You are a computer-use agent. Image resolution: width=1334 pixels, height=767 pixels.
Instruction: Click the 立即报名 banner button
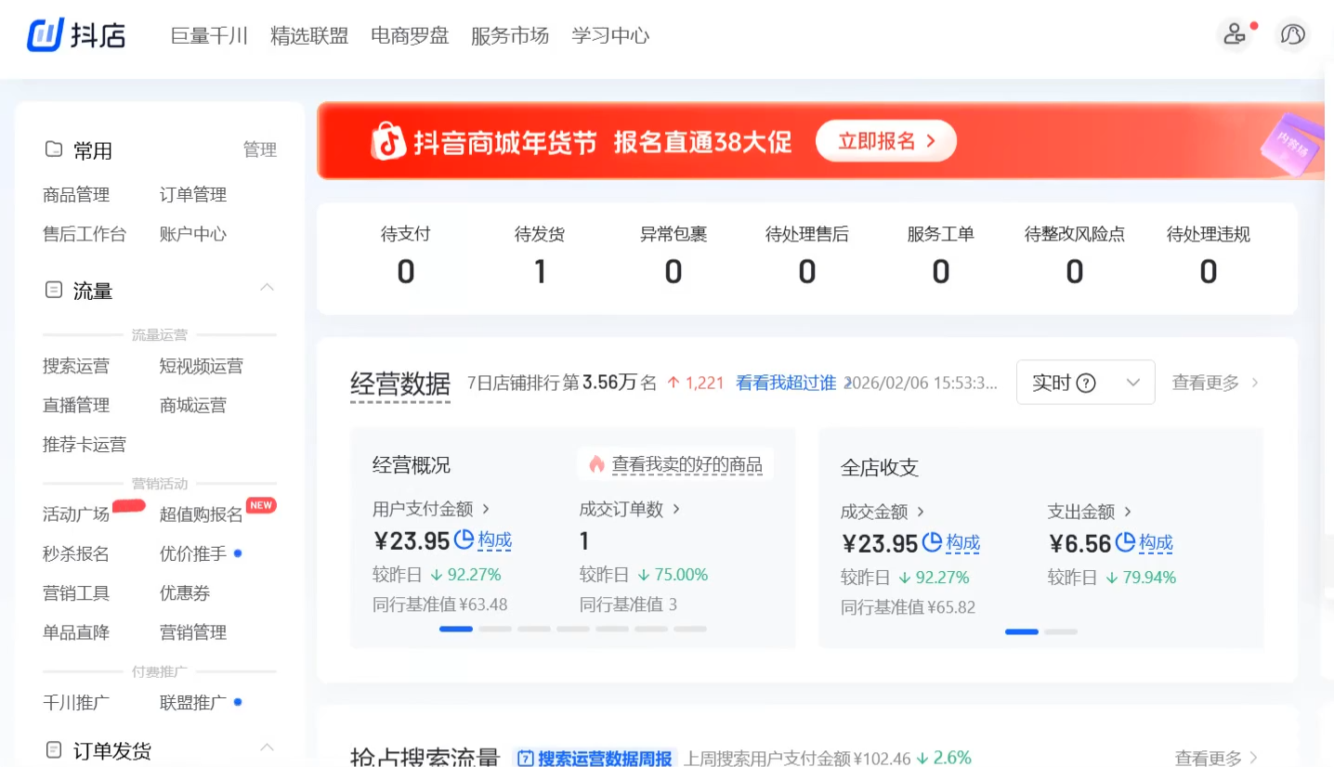[885, 140]
